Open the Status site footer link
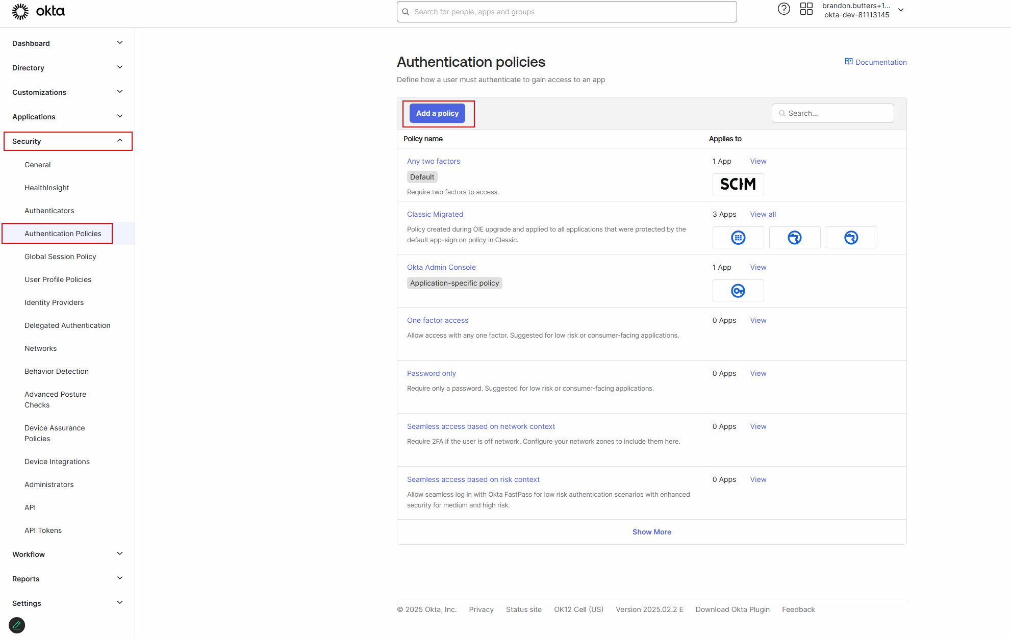 coord(524,609)
